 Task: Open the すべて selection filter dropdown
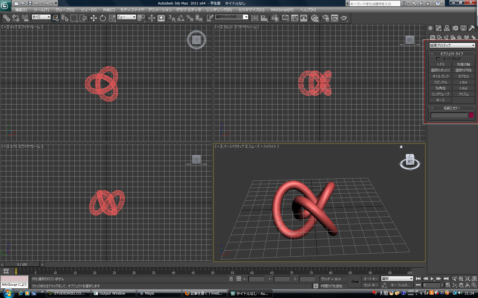(x=41, y=17)
